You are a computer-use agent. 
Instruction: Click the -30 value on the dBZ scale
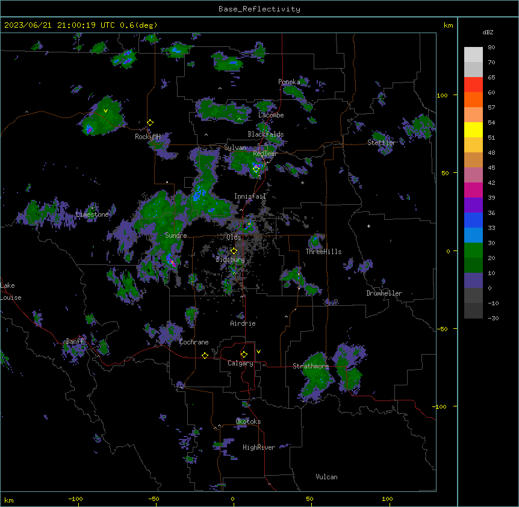pos(493,318)
